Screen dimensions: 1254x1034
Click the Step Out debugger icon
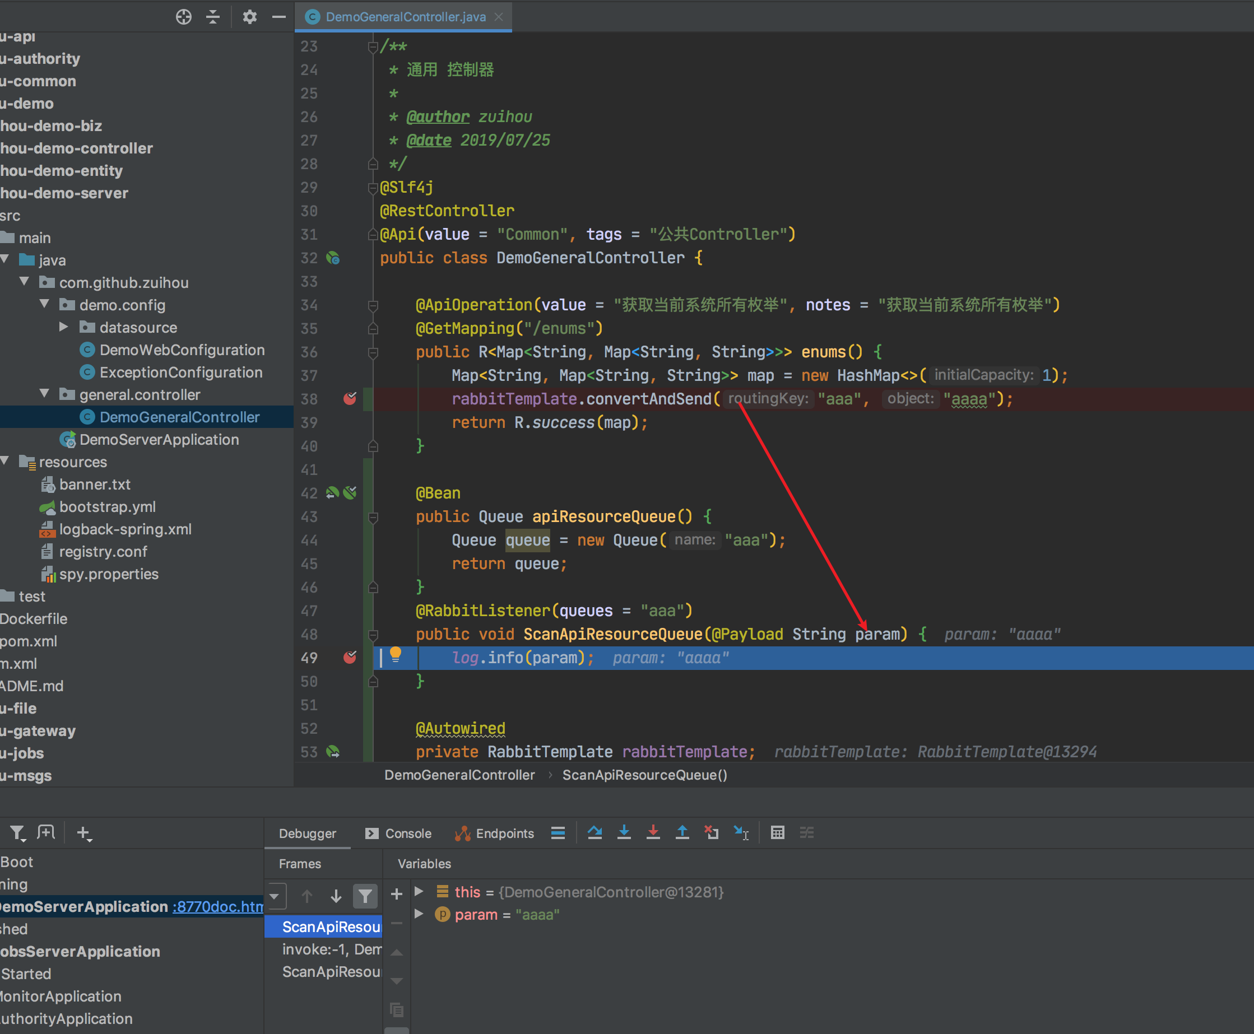coord(682,833)
